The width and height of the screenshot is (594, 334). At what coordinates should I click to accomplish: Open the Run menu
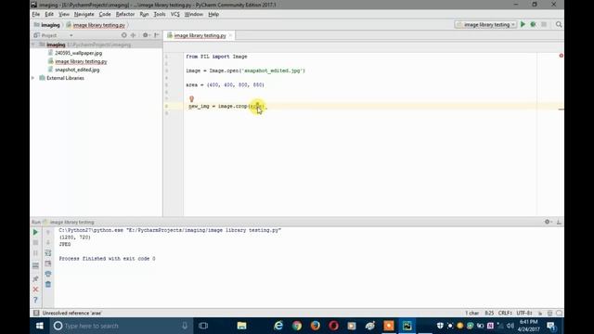(144, 15)
